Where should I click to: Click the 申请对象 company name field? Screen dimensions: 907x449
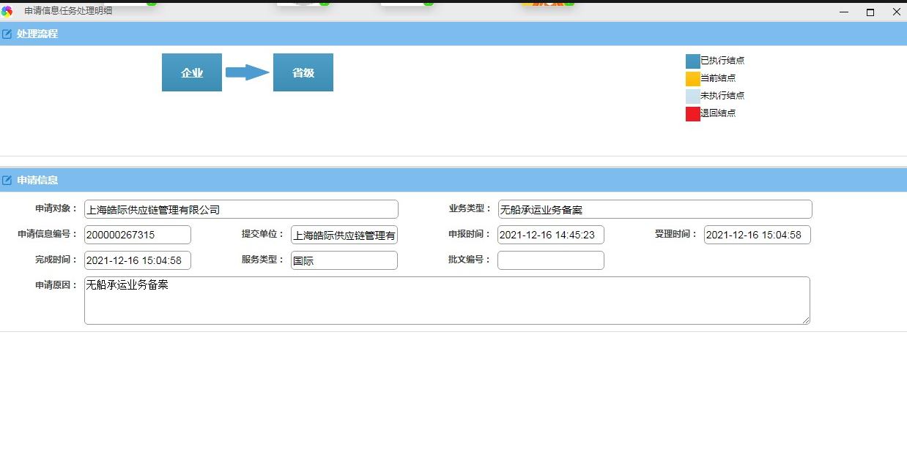241,209
